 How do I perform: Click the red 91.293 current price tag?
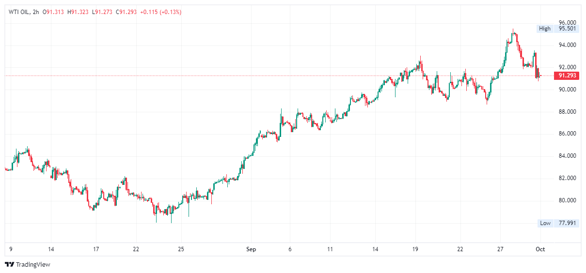(567, 76)
